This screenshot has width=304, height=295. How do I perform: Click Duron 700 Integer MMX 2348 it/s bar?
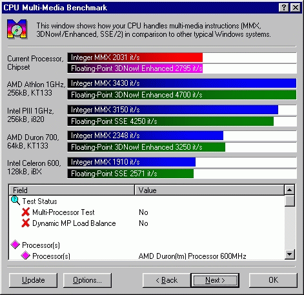click(145, 136)
